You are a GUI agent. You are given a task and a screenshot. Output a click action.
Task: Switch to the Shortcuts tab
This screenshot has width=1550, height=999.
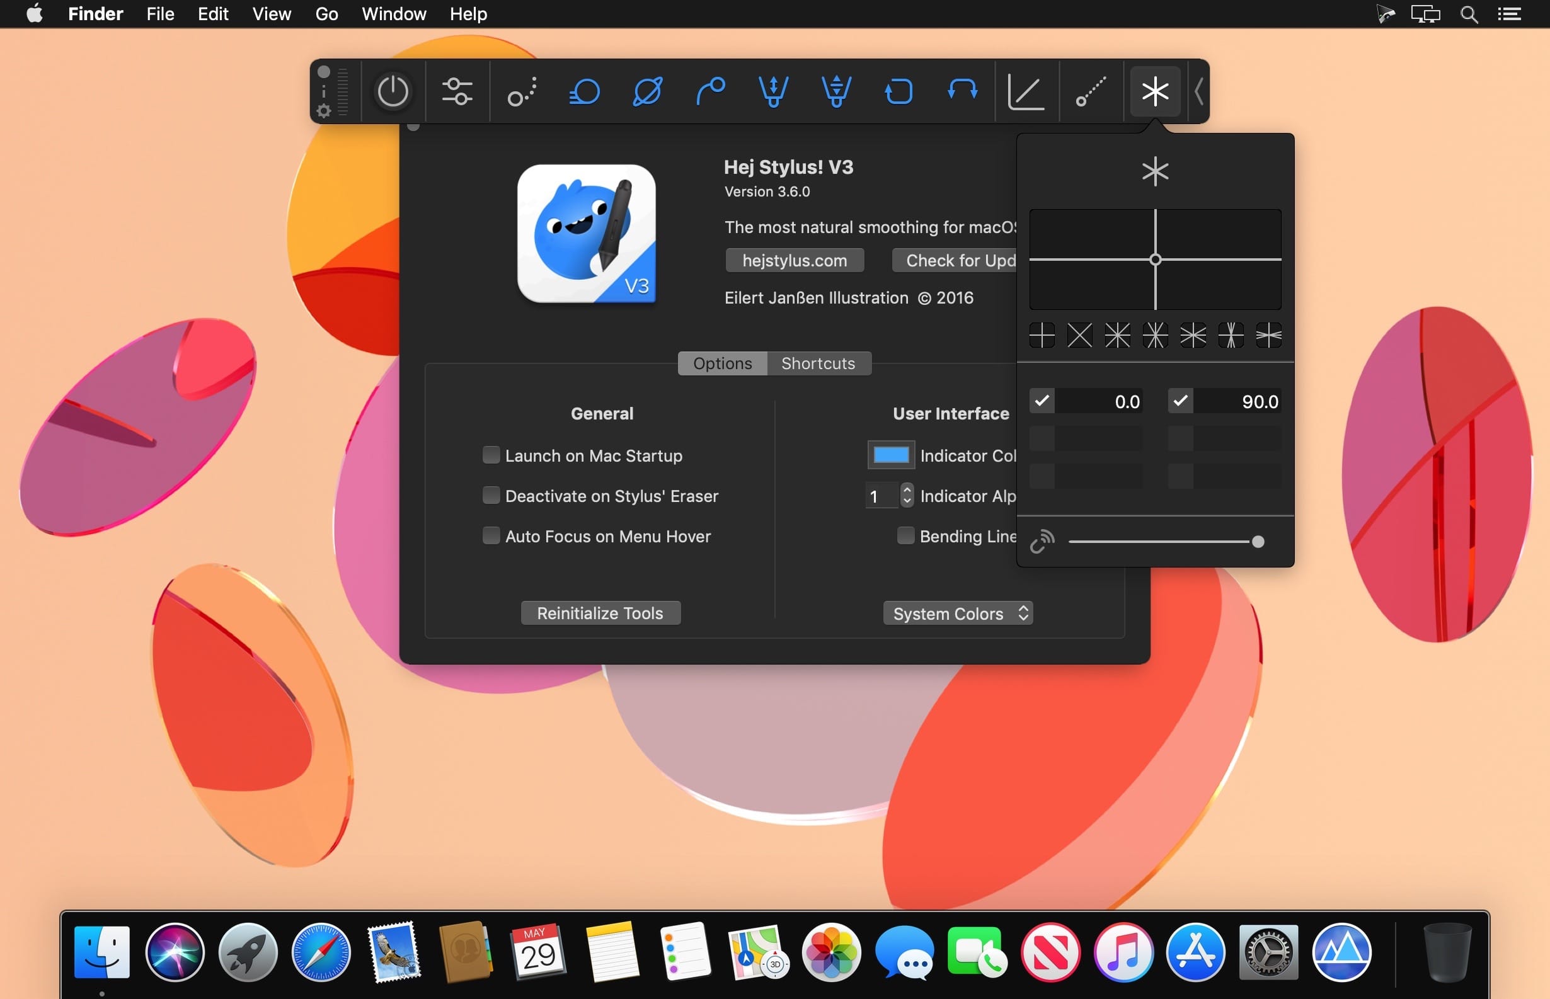pyautogui.click(x=818, y=363)
